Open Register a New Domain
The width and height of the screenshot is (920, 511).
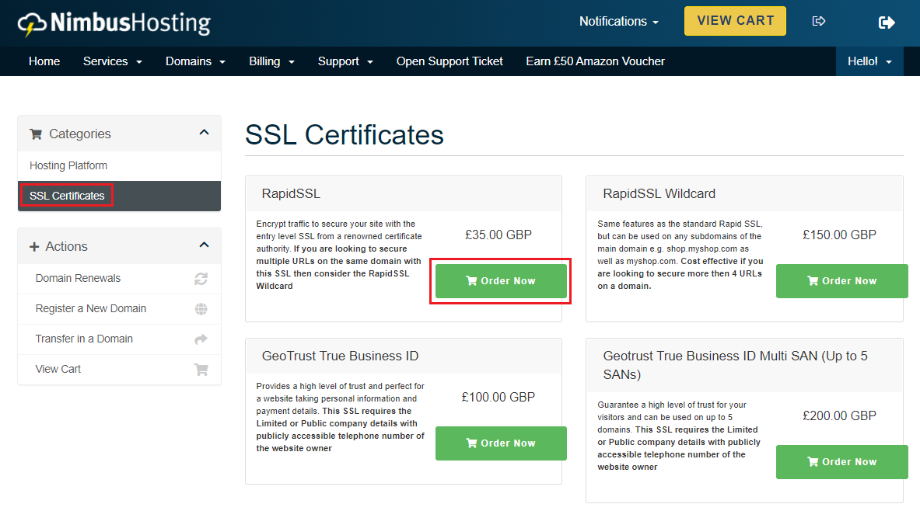point(119,309)
